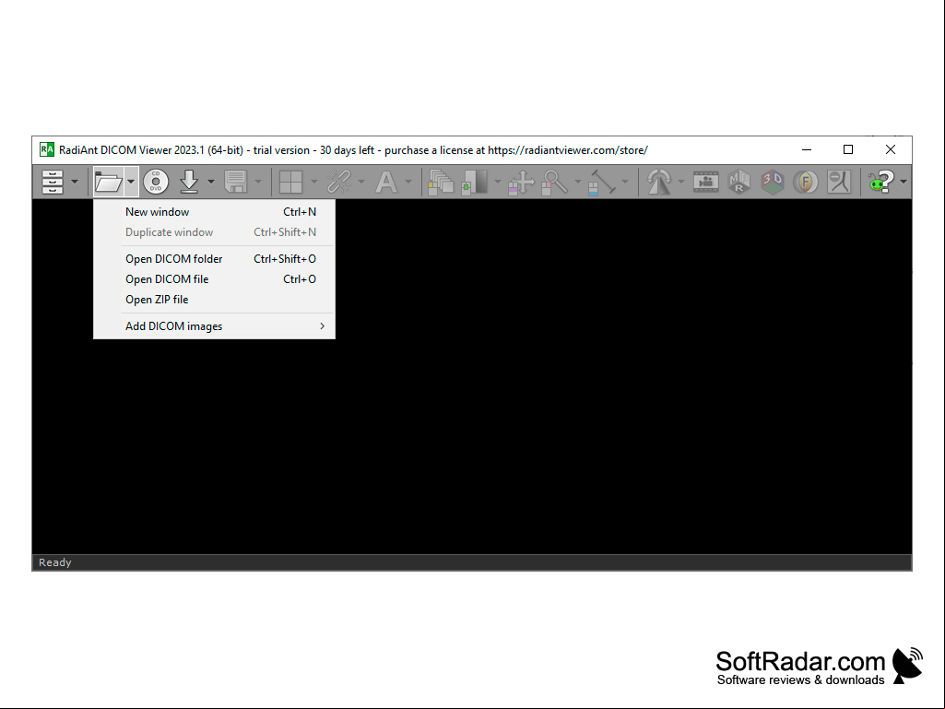The width and height of the screenshot is (945, 709).
Task: Select the magnifier zoom tool icon
Action: [555, 182]
